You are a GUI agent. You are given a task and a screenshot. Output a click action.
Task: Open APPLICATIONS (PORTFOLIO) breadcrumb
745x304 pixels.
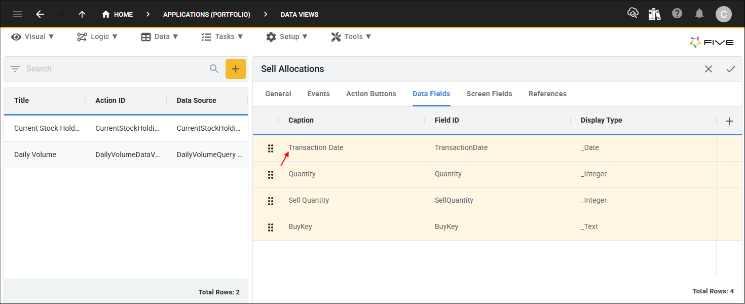pyautogui.click(x=207, y=15)
